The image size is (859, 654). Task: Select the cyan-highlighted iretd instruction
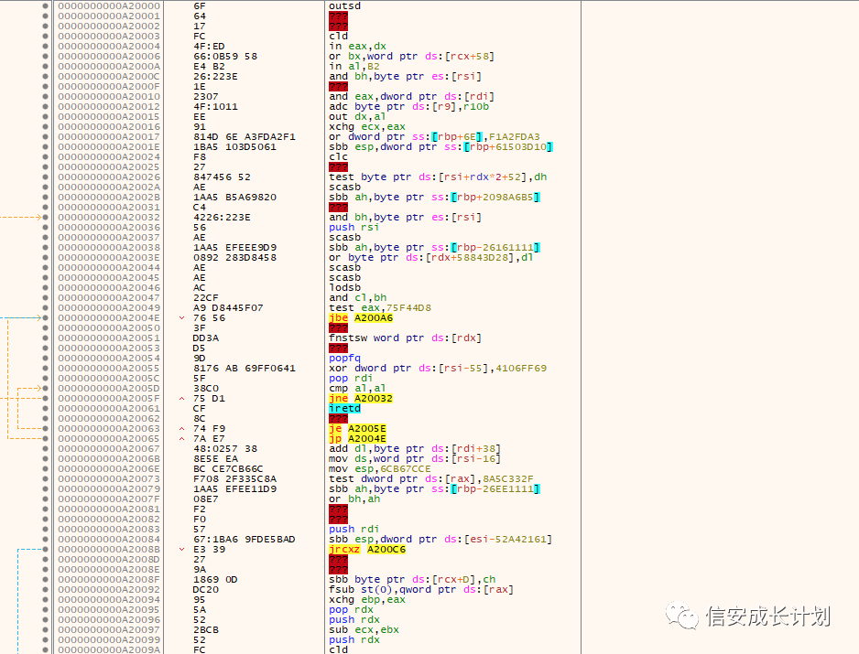tap(344, 408)
